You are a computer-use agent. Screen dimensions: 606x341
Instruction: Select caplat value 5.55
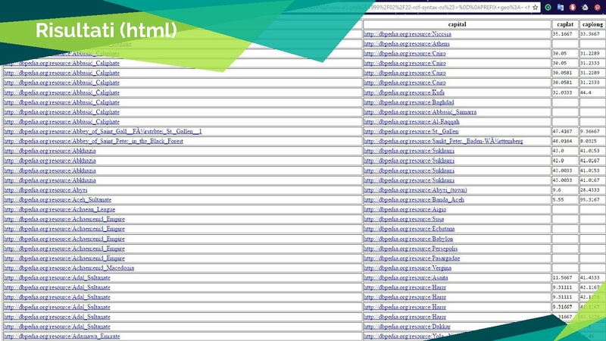coord(558,199)
